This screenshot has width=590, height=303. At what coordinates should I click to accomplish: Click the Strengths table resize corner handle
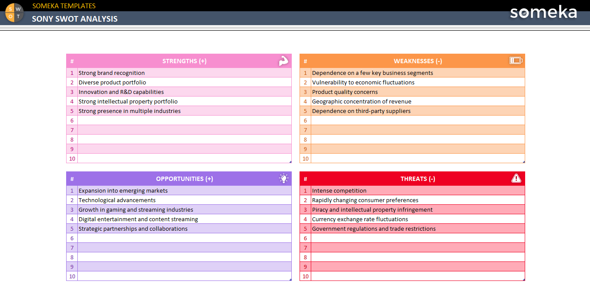click(290, 162)
